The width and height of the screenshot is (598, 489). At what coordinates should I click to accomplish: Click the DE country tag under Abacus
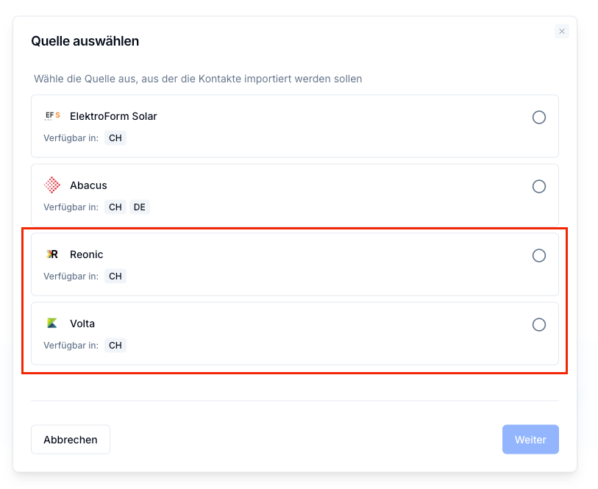(140, 207)
